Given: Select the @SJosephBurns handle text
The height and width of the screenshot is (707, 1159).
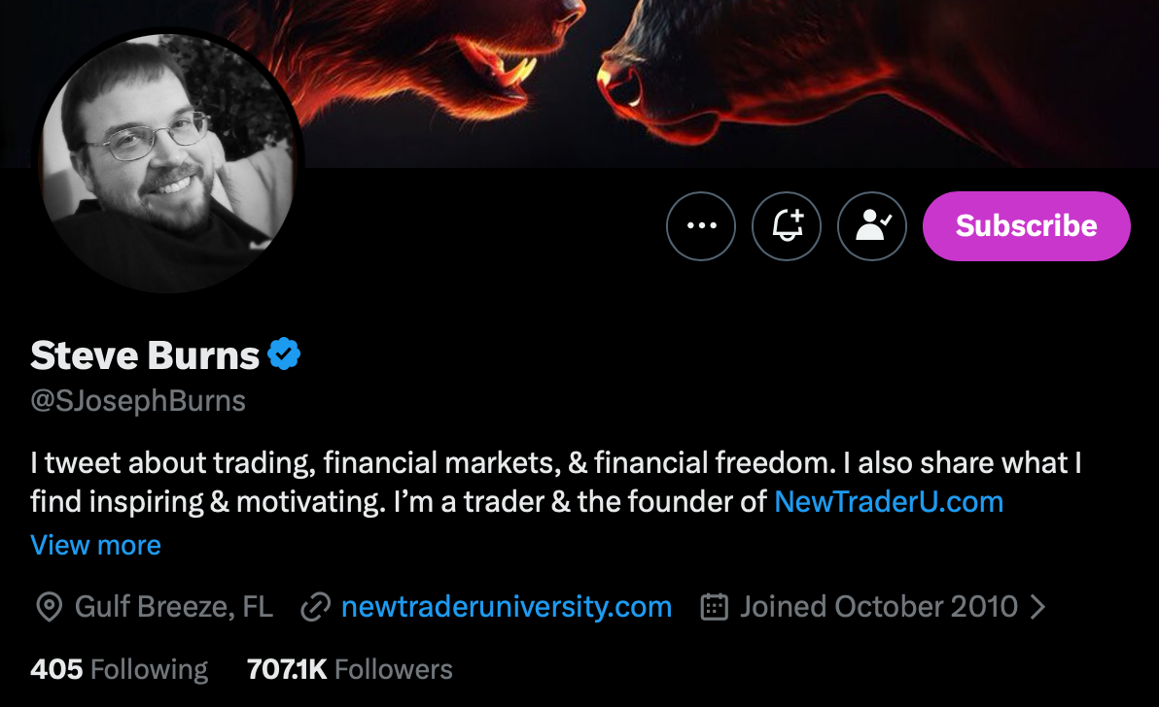Looking at the screenshot, I should click(x=138, y=401).
